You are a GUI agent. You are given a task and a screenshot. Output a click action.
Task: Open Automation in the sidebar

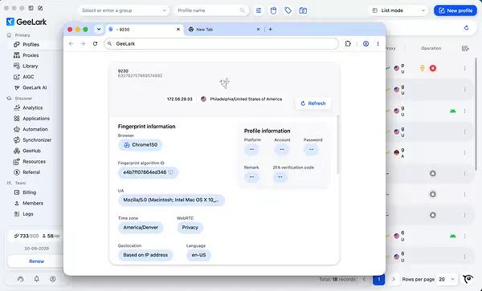click(x=35, y=129)
